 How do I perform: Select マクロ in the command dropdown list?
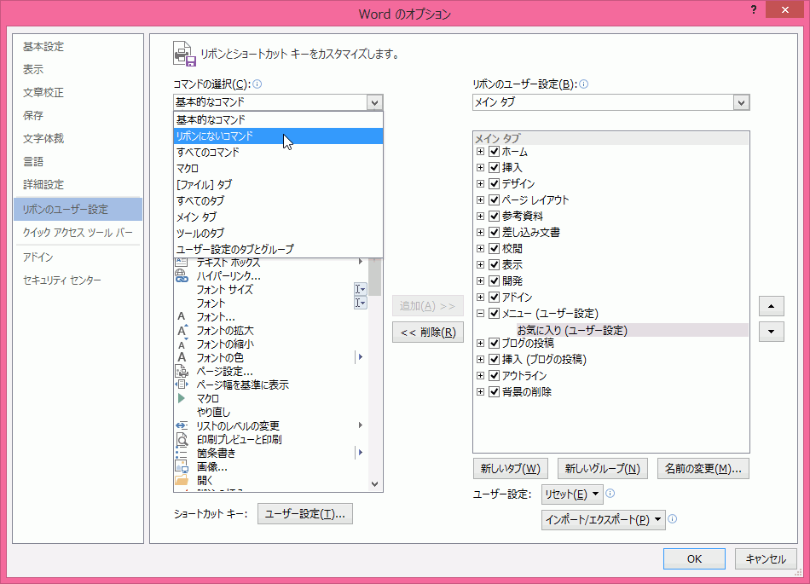tap(279, 168)
